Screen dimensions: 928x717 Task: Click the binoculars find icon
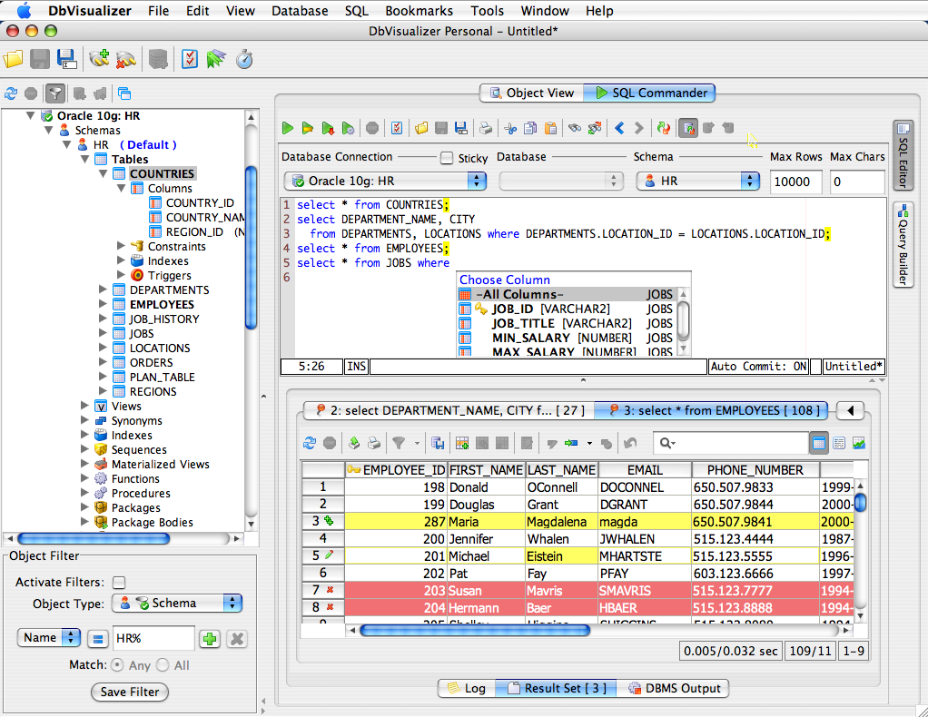tap(574, 128)
